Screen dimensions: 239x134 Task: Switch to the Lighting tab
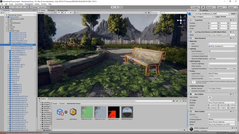[204, 10]
